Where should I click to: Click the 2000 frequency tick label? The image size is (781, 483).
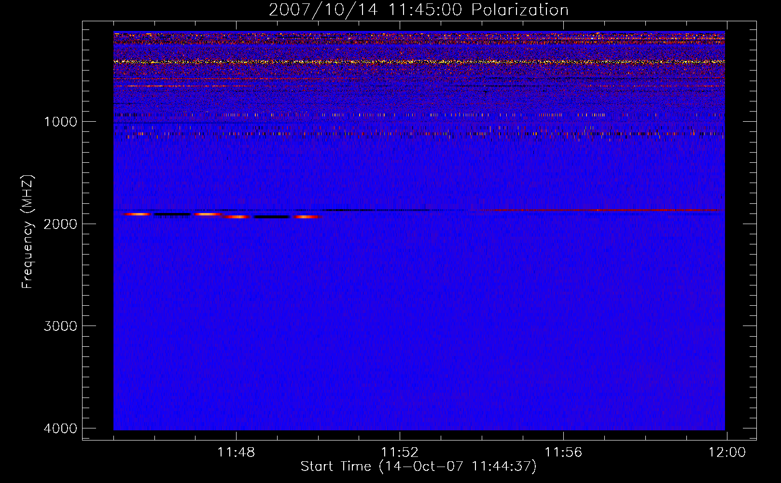[x=60, y=224]
